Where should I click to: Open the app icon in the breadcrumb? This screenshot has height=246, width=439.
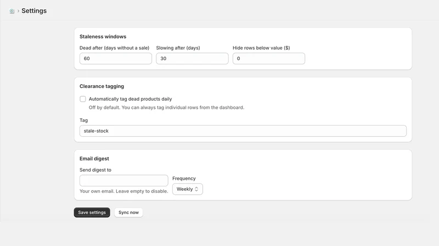(12, 11)
